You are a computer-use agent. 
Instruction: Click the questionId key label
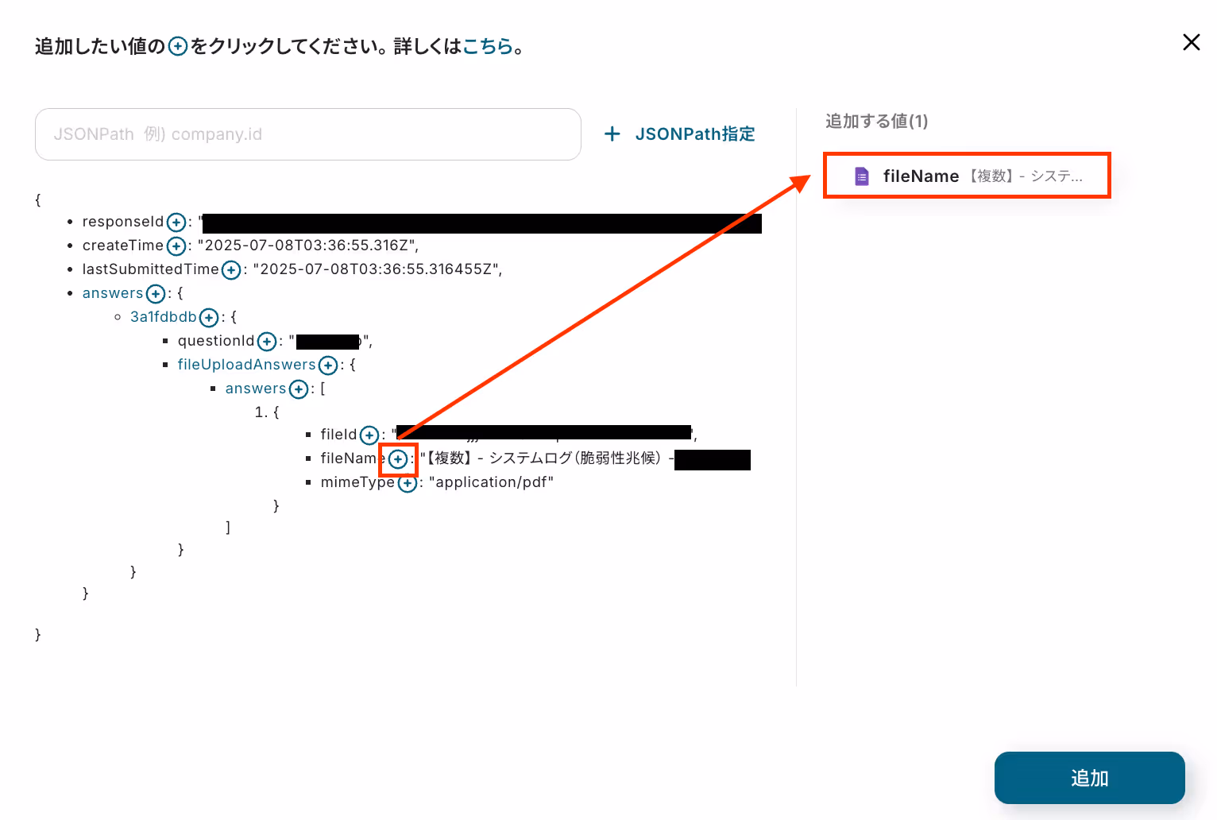216,341
